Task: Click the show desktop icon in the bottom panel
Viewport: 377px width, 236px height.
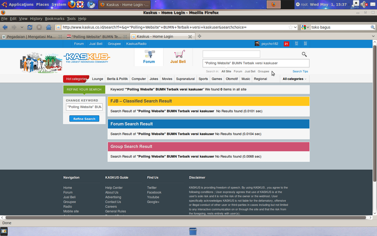Action: click(x=4, y=231)
